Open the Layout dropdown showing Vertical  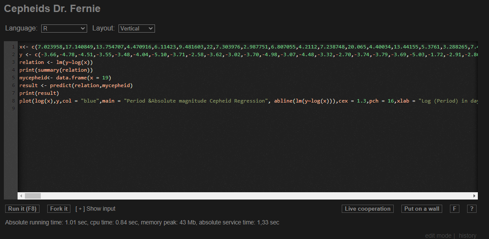tap(137, 28)
